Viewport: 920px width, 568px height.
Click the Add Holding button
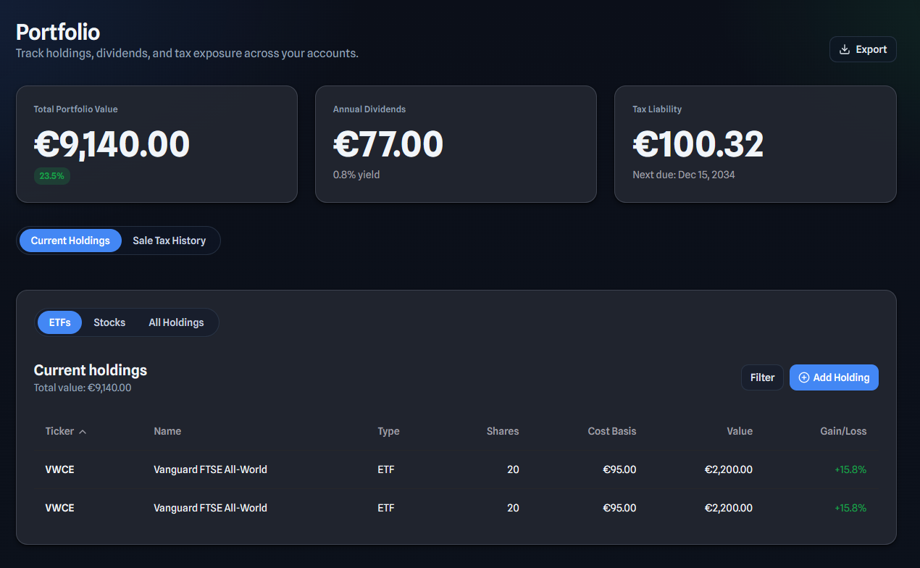coord(834,377)
